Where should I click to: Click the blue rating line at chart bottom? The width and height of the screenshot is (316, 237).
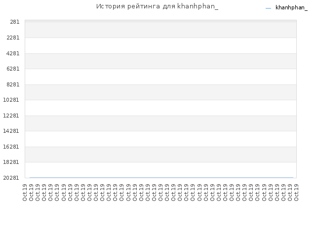click(x=161, y=178)
